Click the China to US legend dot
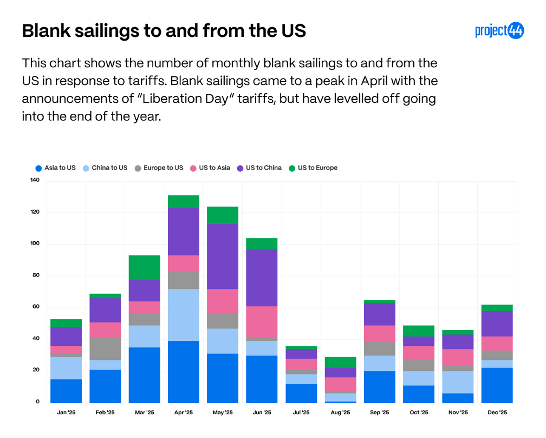Viewport: 546px width, 438px height. click(x=85, y=168)
